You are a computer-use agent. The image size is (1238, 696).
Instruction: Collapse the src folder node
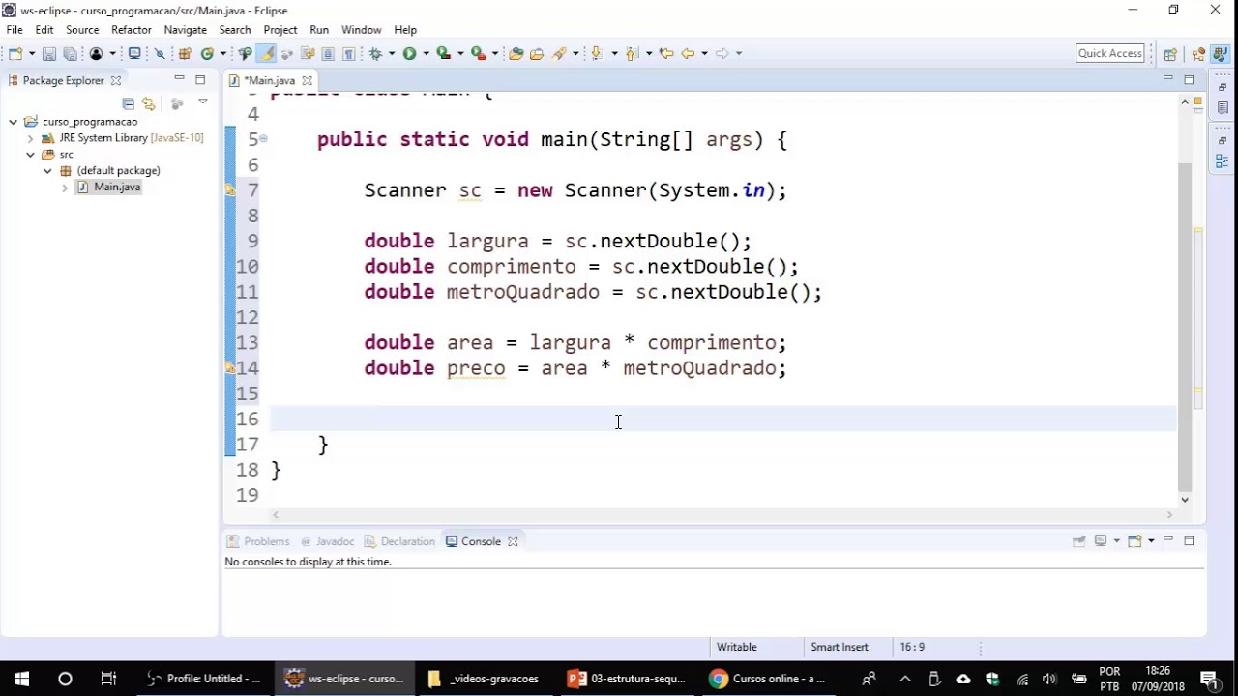click(x=30, y=155)
